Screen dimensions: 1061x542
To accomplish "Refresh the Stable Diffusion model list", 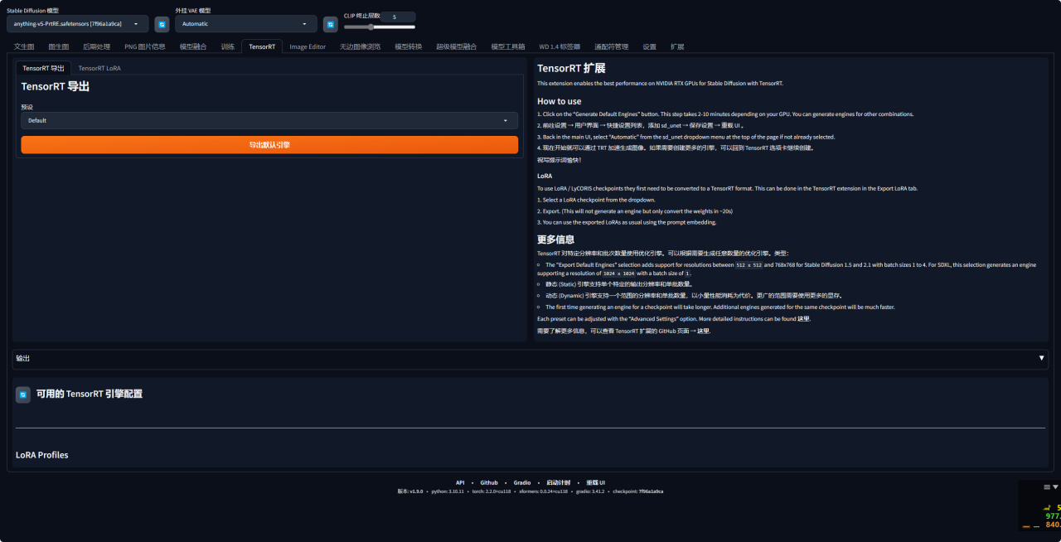I will (162, 24).
